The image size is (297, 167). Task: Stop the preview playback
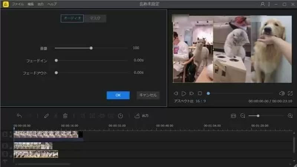[x=200, y=93]
